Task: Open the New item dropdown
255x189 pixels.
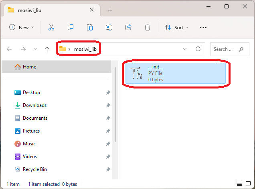Action: point(22,28)
